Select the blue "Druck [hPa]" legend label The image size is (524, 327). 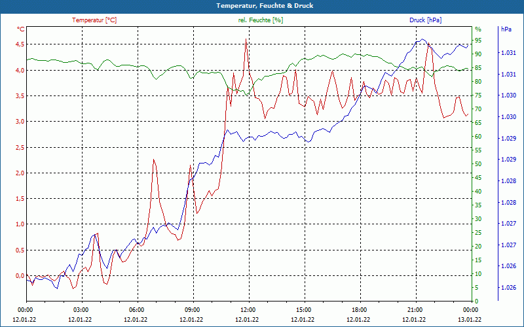coord(425,20)
